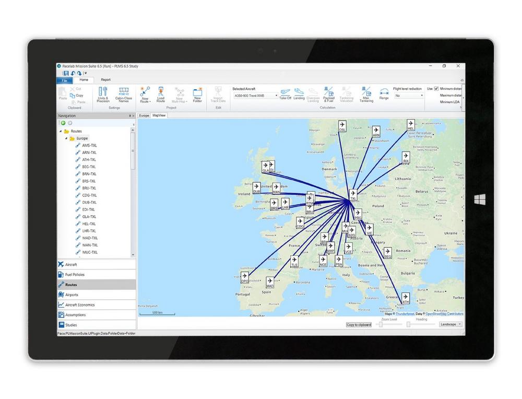
Task: Run the Payload & Fuel calculation
Action: click(x=328, y=95)
